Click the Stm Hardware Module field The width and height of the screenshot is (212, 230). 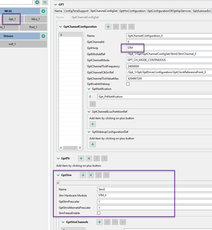pyautogui.click(x=154, y=195)
